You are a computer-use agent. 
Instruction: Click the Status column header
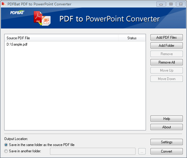coord(132,38)
